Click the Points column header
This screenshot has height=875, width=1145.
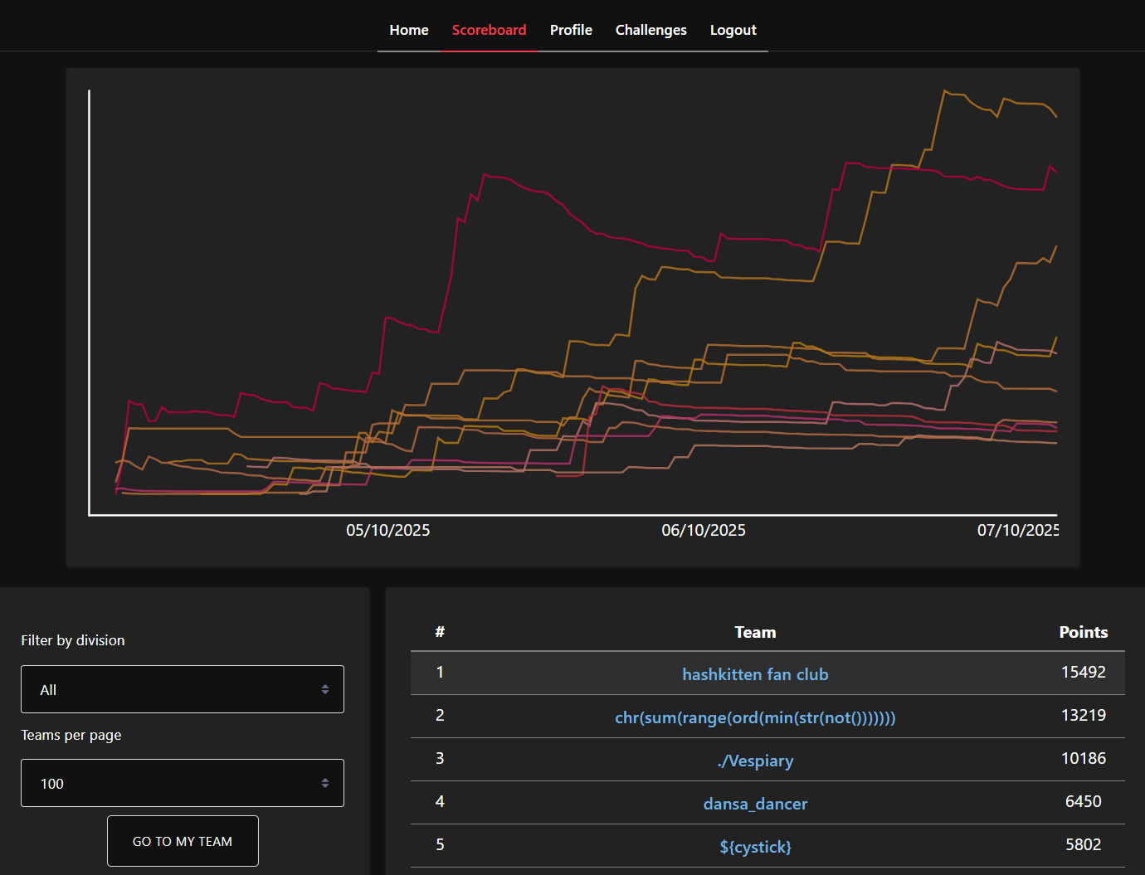pos(1083,632)
